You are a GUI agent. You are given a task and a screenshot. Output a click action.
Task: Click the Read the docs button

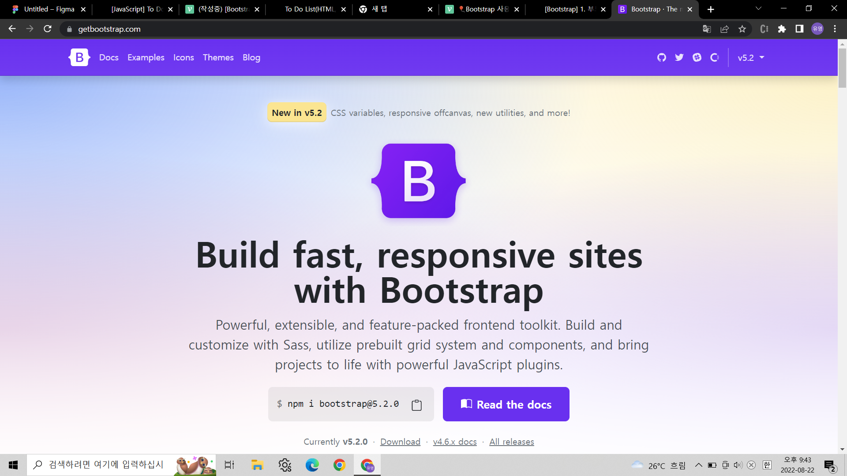(506, 404)
